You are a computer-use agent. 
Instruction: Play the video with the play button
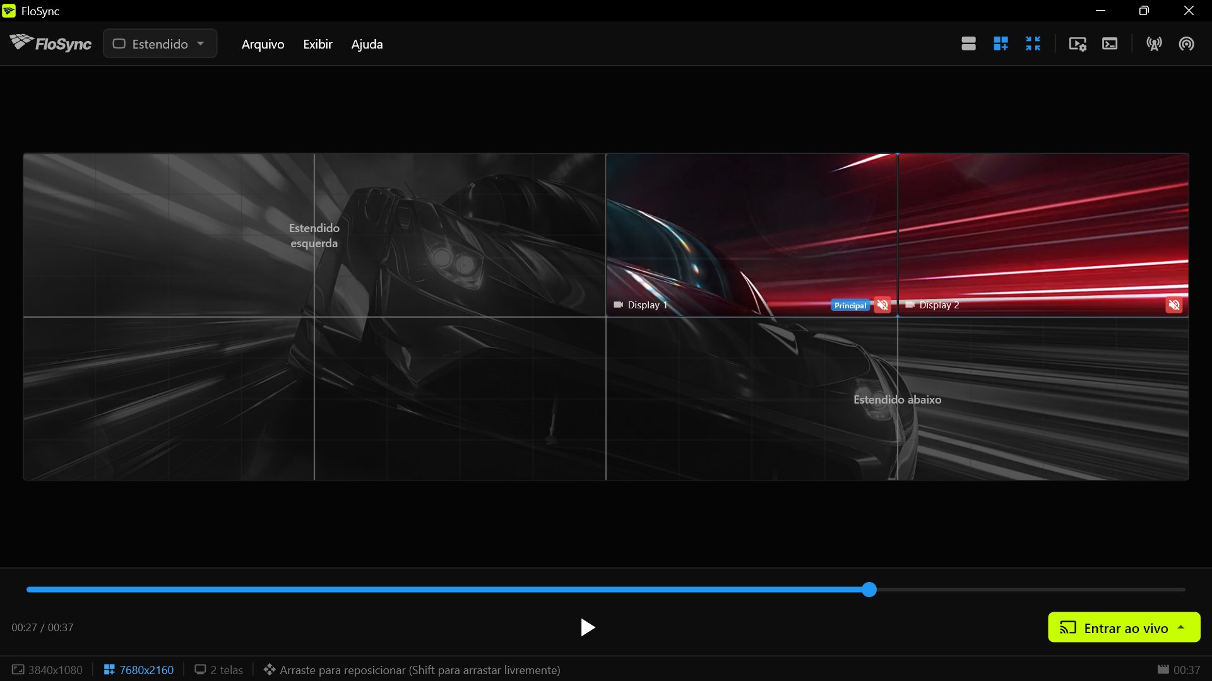[587, 627]
